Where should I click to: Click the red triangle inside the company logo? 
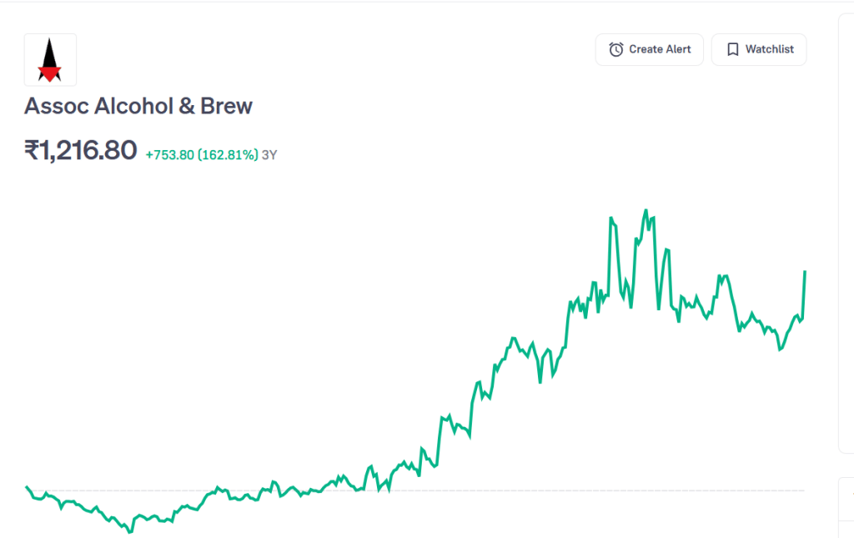point(50,73)
